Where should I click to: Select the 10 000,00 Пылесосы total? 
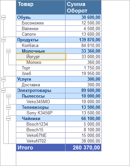83,96
